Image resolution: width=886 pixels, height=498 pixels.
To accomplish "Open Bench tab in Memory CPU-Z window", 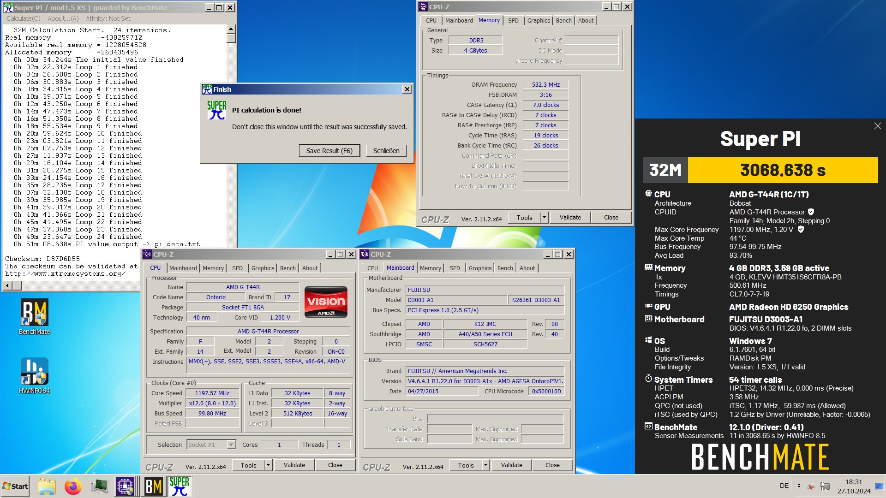I will [x=563, y=21].
